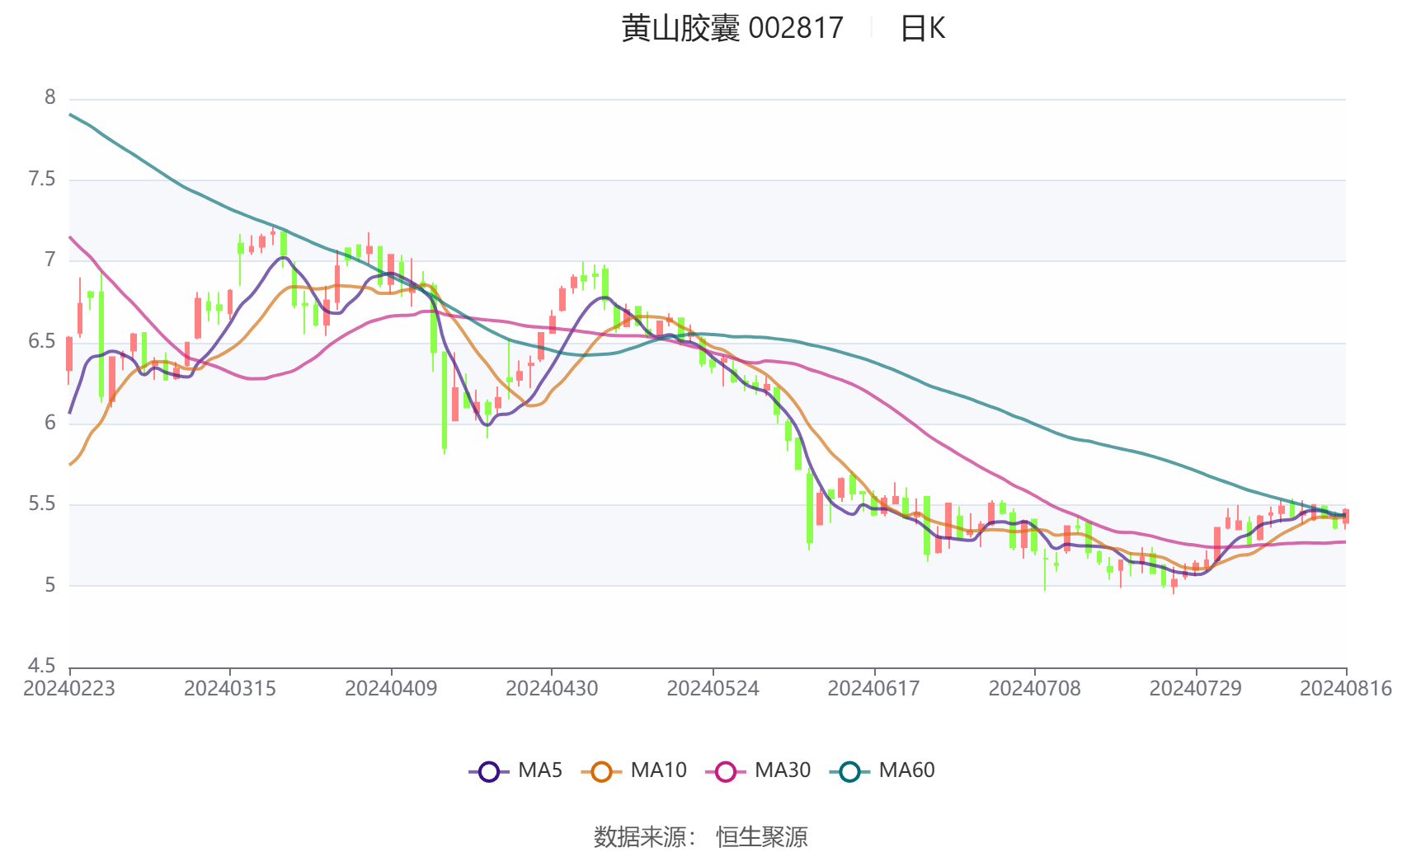Select the 20240524 x-axis date
Screen dimensions: 1402x852
[x=713, y=688]
